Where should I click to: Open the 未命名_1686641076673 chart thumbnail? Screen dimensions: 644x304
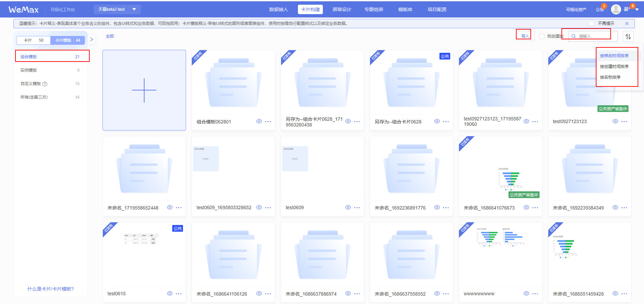point(500,168)
